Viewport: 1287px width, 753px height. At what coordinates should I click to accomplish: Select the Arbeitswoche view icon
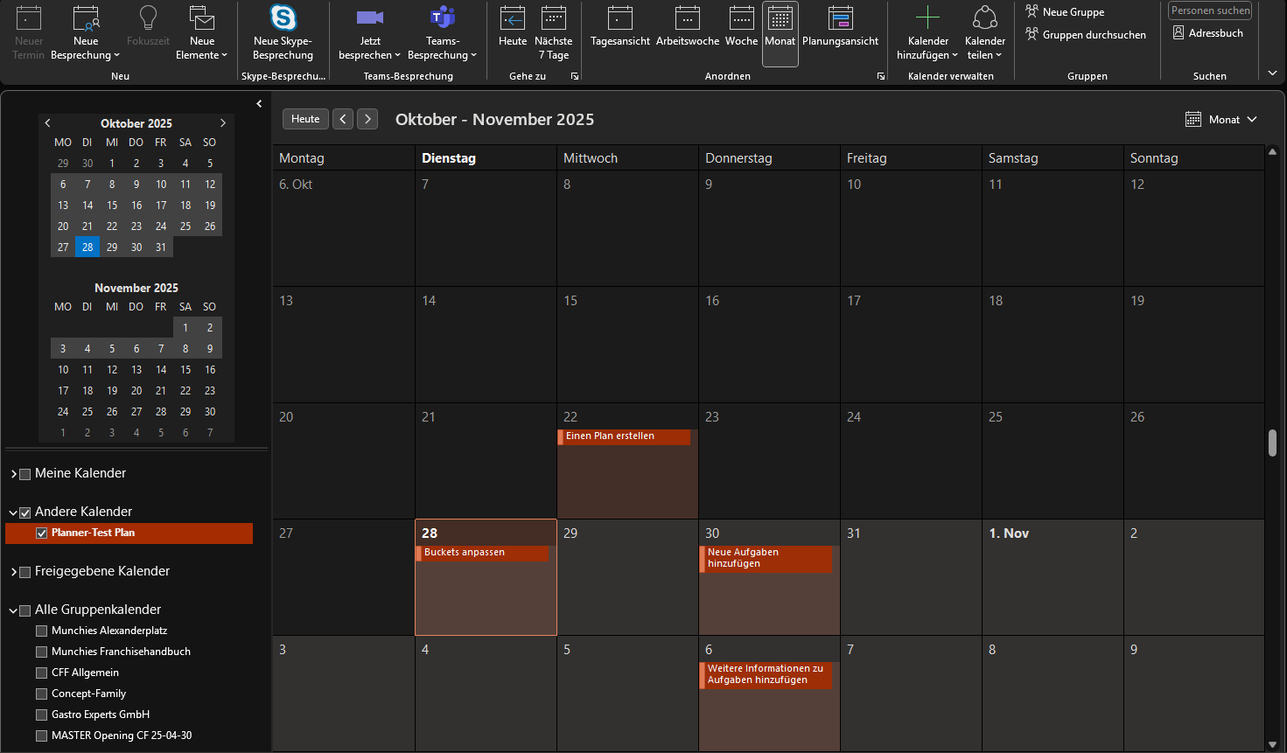pyautogui.click(x=687, y=18)
